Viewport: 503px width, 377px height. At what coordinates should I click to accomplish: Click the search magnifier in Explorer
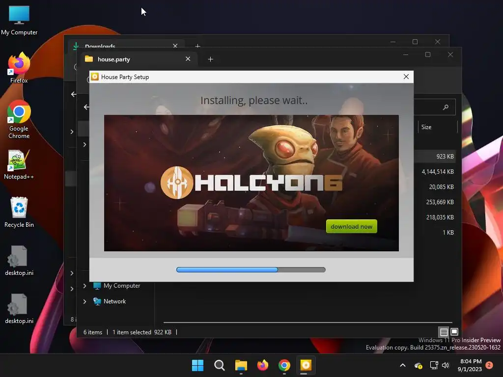(x=446, y=107)
